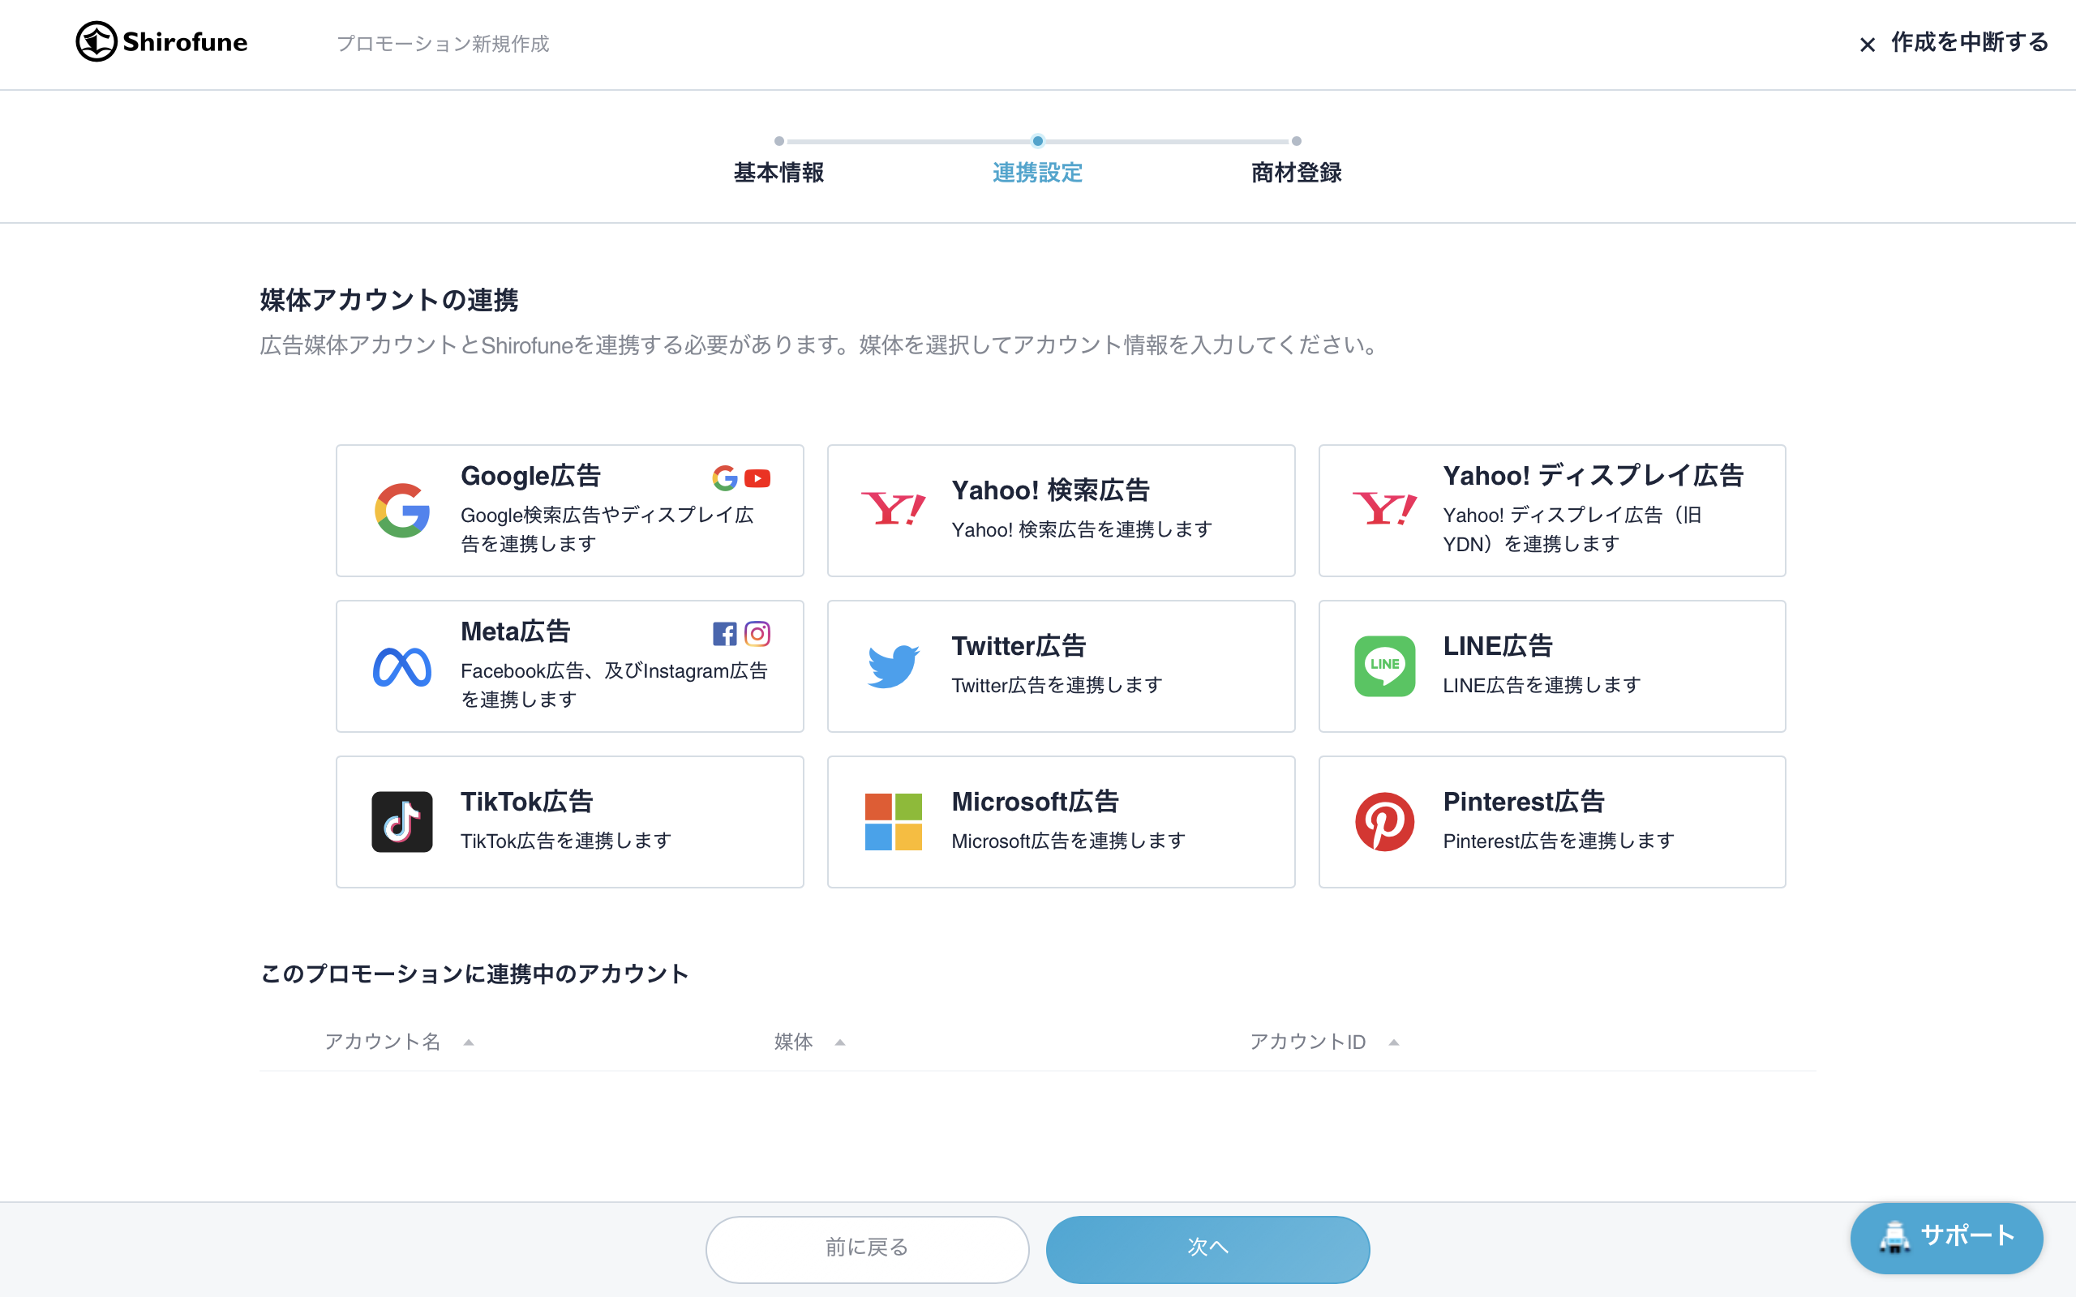Select the Twitter広告 card title
The height and width of the screenshot is (1297, 2076).
tap(1019, 646)
